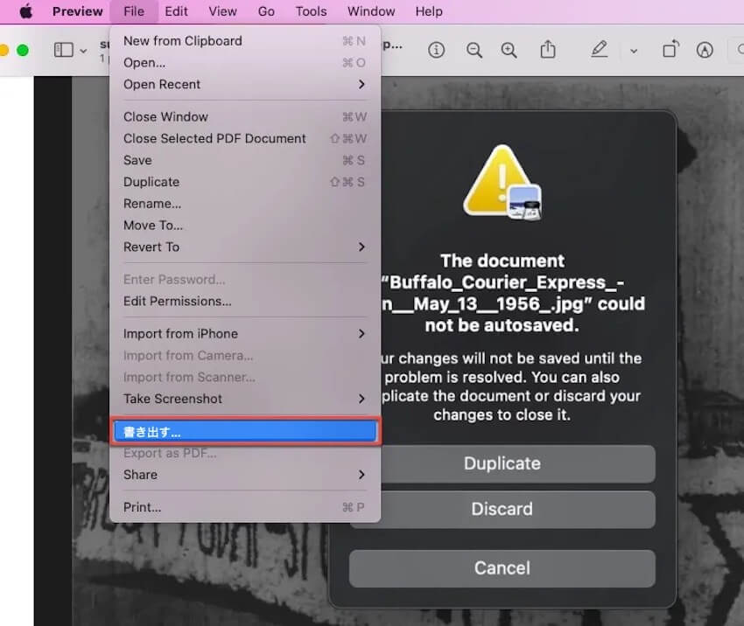Open the highlight pen options chevron
This screenshot has width=744, height=626.
634,51
